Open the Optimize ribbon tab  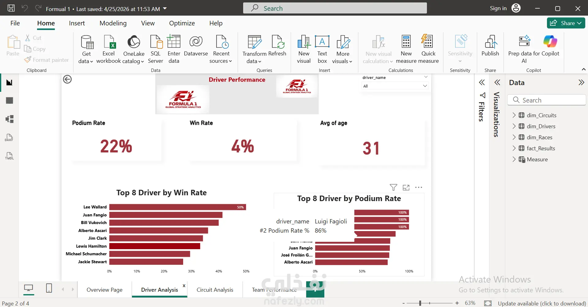coord(182,23)
